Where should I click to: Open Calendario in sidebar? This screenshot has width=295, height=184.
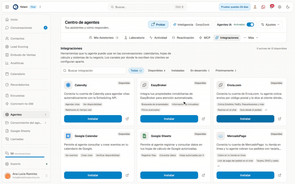click(x=26, y=74)
